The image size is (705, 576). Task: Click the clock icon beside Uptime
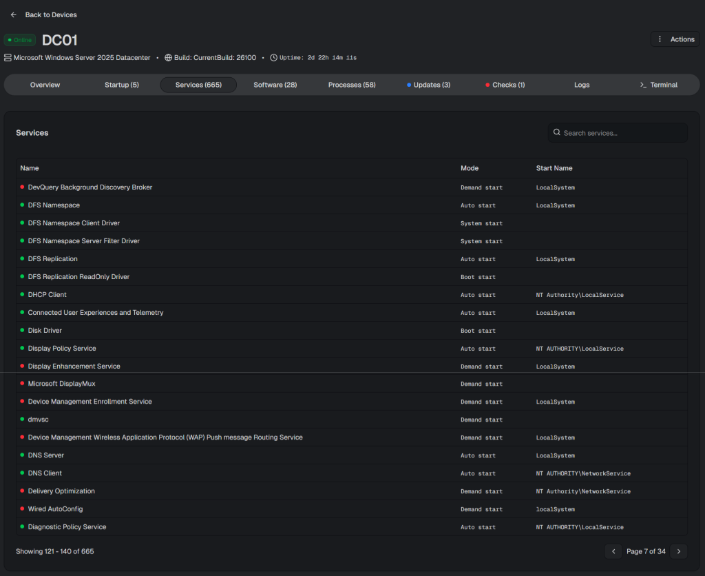[273, 58]
